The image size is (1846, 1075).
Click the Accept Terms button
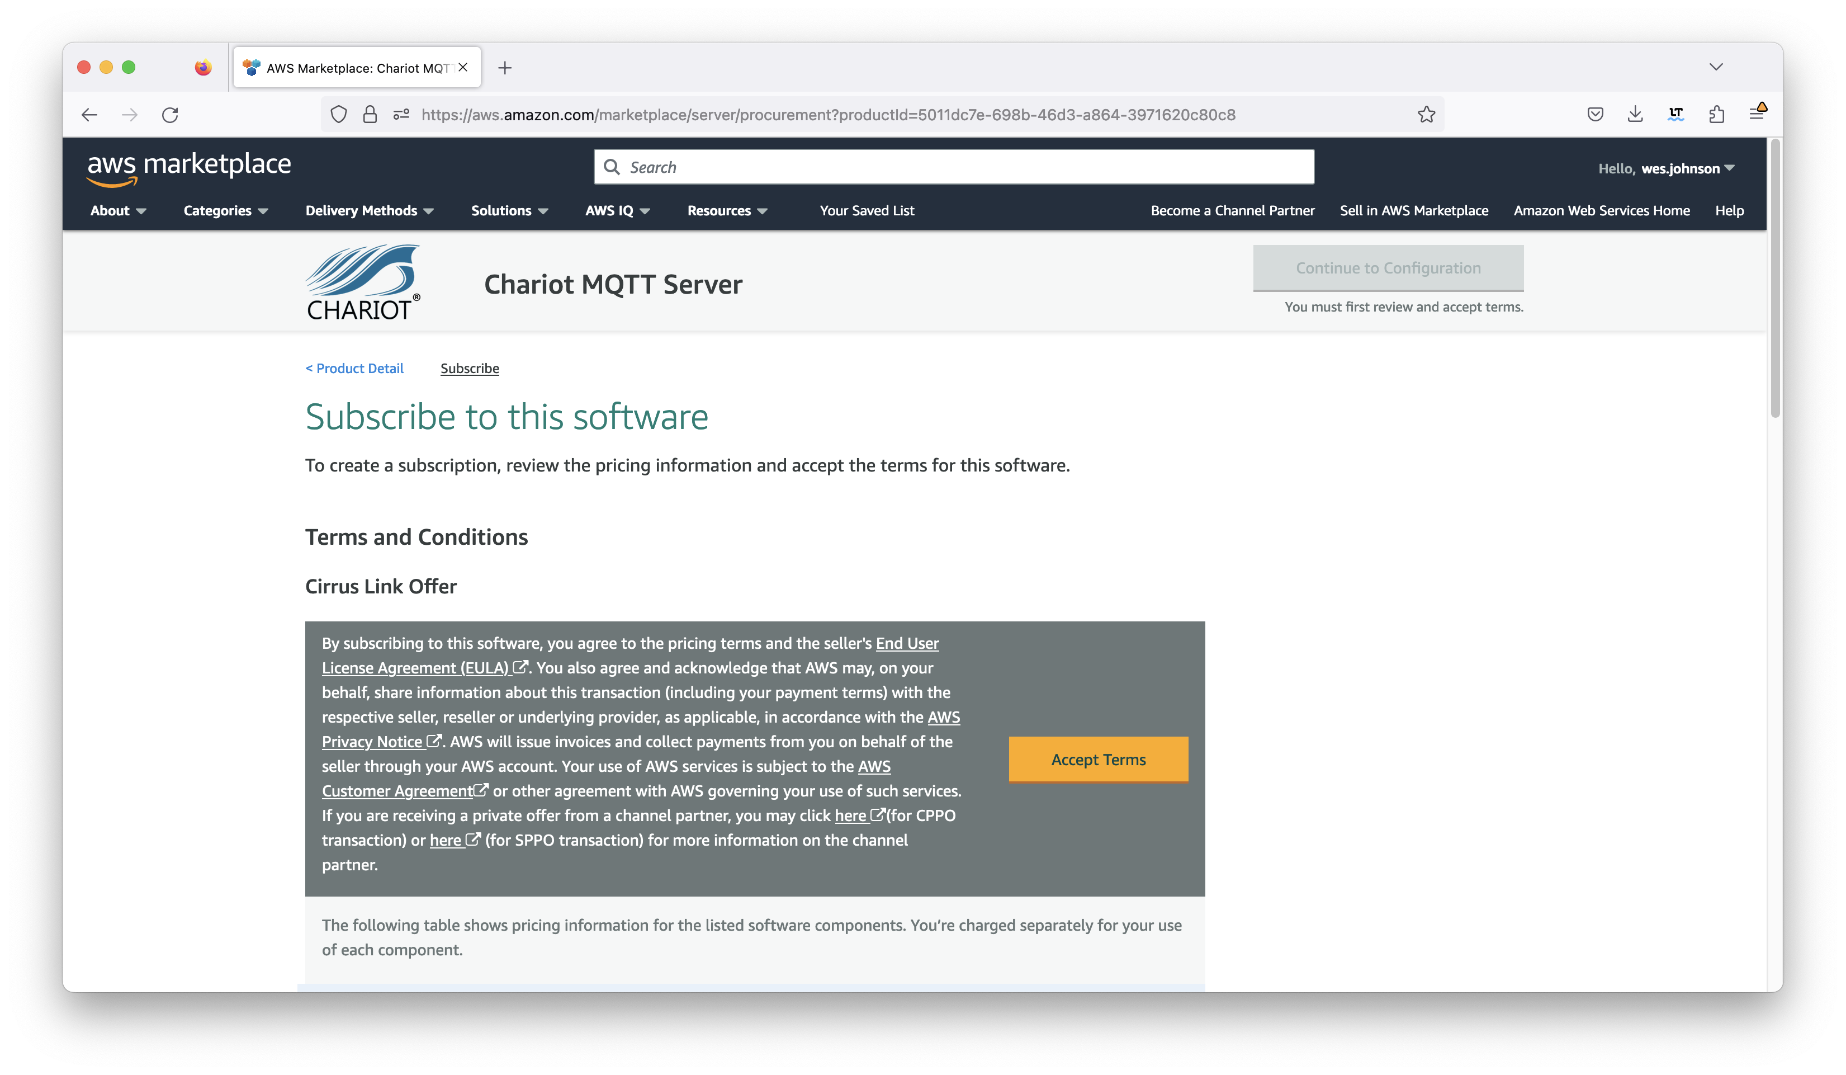(x=1098, y=759)
